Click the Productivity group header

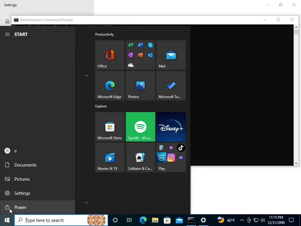104,34
